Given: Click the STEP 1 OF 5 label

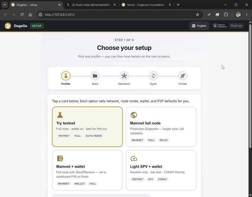Looking at the screenshot, I should pyautogui.click(x=124, y=40).
